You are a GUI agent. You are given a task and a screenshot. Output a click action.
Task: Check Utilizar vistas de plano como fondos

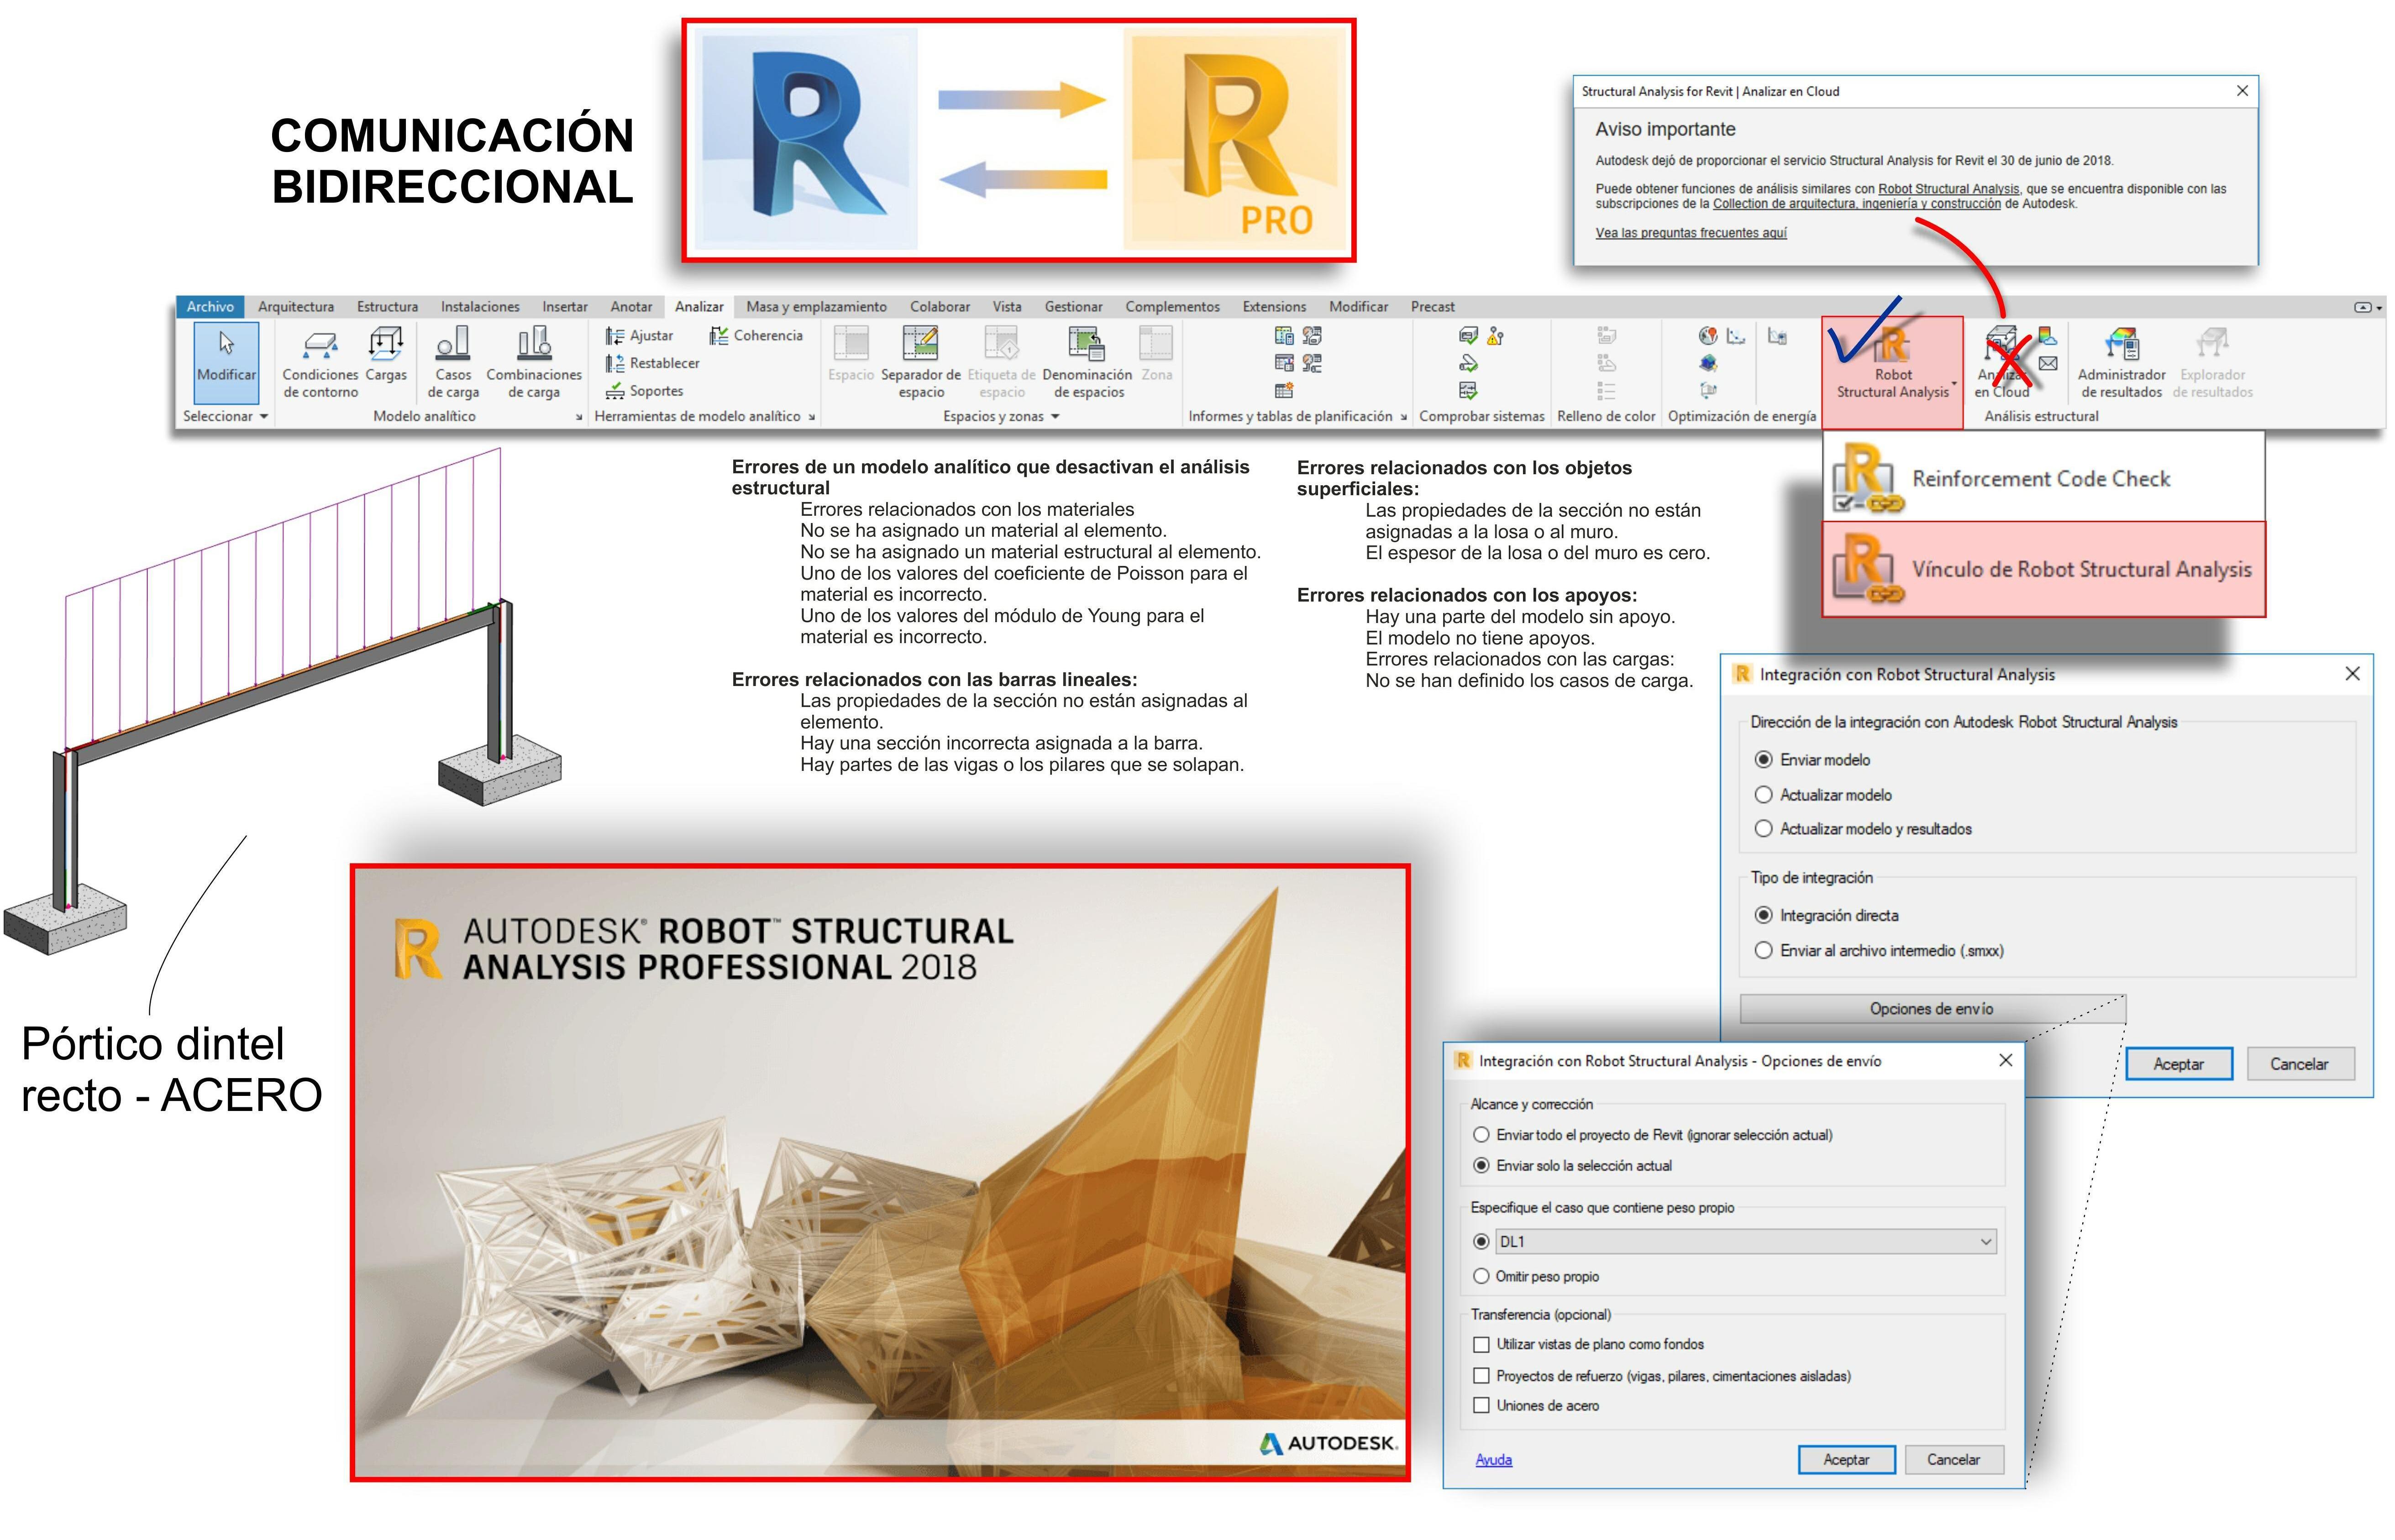coord(1481,1346)
